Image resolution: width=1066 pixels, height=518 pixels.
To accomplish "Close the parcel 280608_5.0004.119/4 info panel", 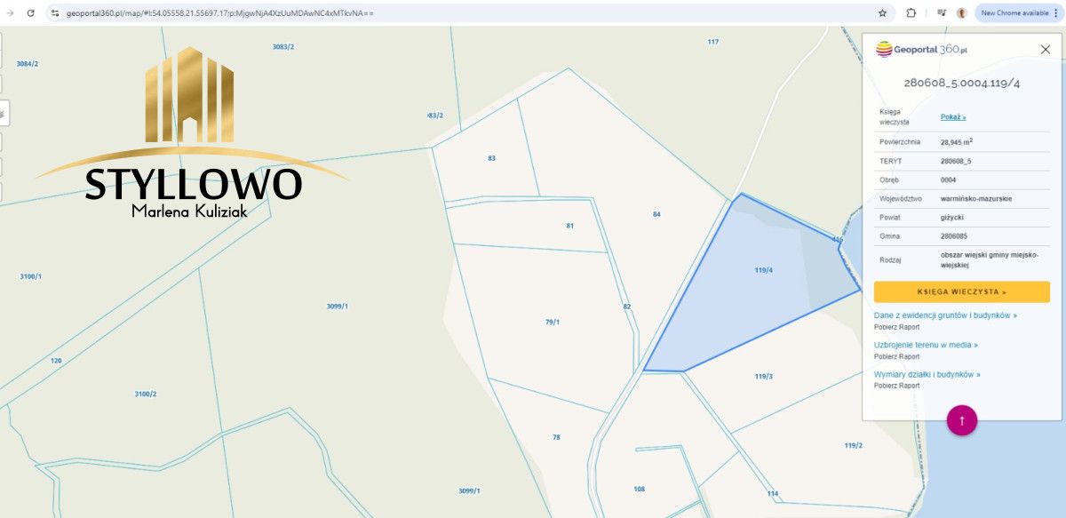I will 1046,49.
